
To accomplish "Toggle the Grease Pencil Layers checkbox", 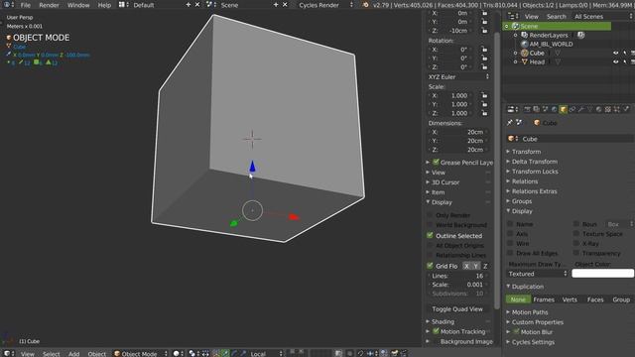I will pos(437,162).
